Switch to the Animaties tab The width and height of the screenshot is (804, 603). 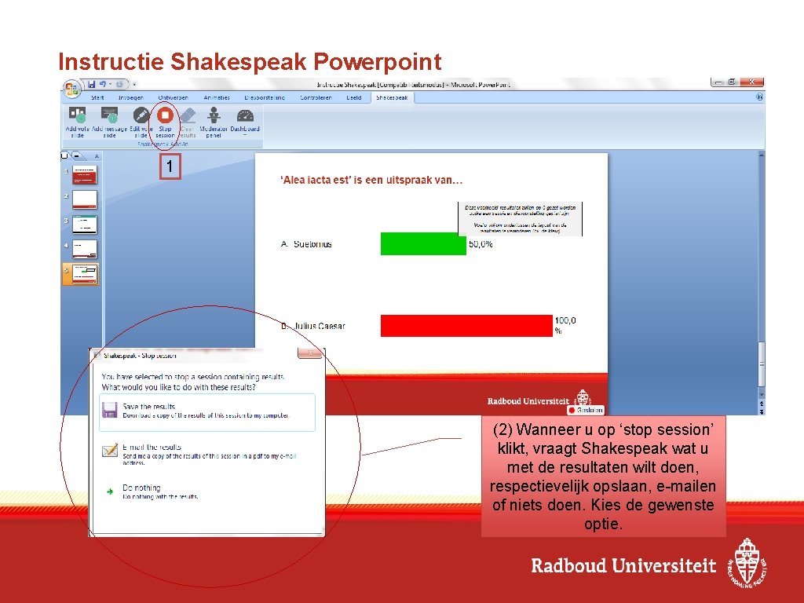217,97
